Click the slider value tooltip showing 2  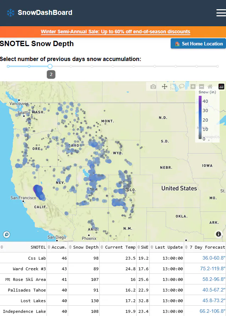coord(51,74)
